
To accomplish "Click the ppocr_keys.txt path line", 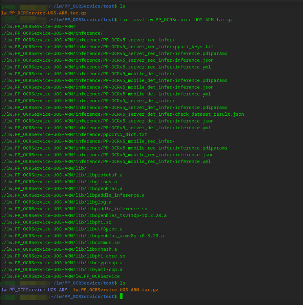I will (107, 47).
